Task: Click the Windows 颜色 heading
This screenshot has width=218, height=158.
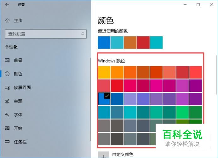Action: [112, 61]
